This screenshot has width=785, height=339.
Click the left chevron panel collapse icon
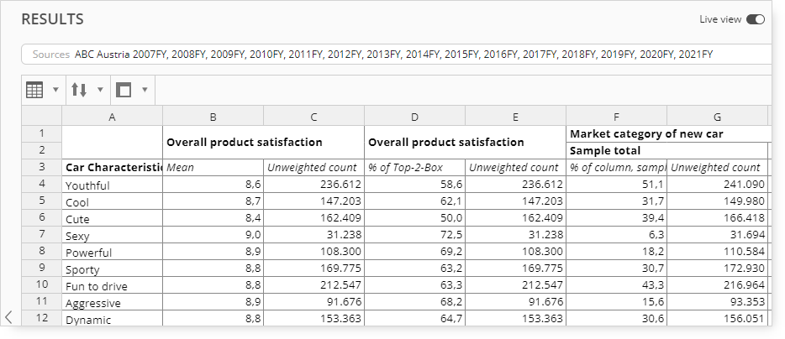pos(8,316)
